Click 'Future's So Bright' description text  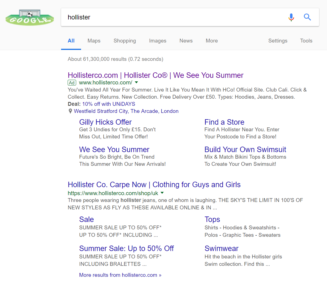point(122,160)
